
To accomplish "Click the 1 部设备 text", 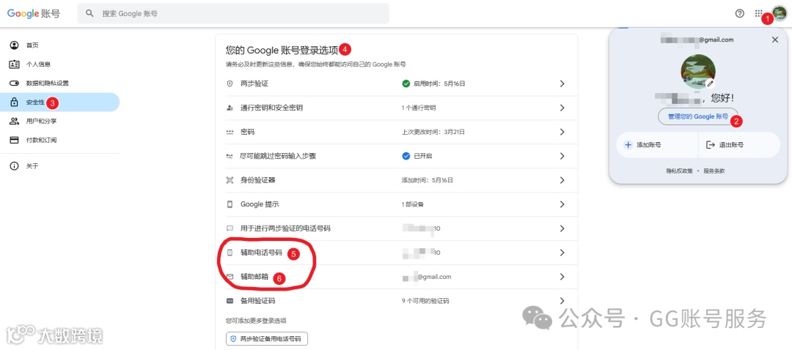I will pyautogui.click(x=413, y=205).
